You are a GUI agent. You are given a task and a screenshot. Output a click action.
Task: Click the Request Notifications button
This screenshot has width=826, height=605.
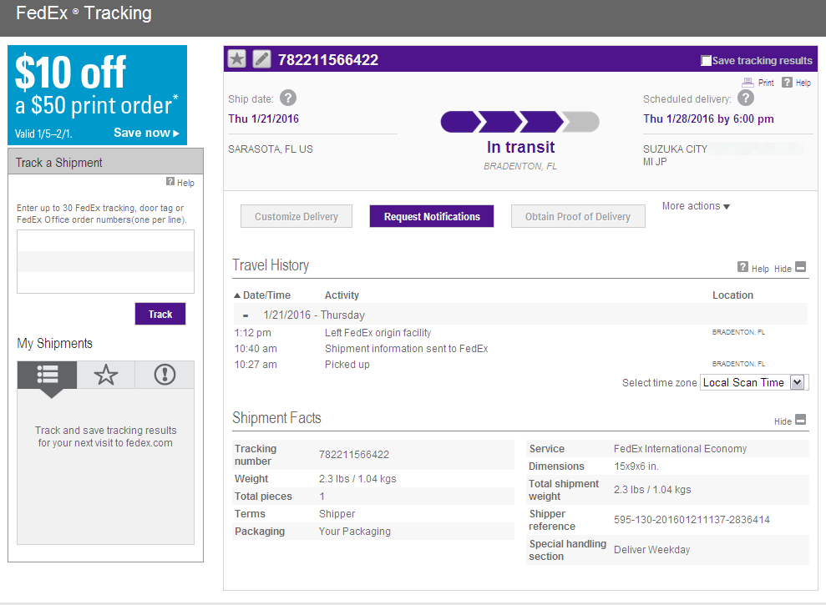pyautogui.click(x=432, y=216)
